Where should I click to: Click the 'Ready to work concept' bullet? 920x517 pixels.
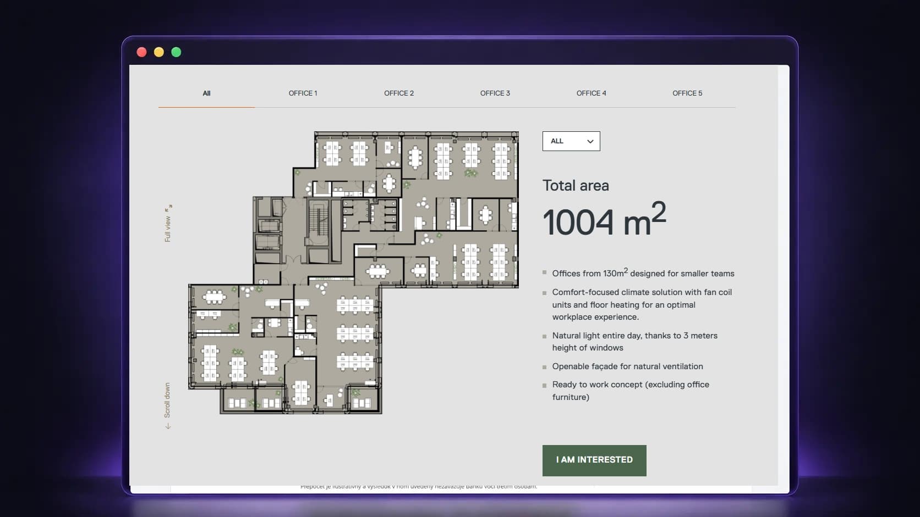click(631, 391)
